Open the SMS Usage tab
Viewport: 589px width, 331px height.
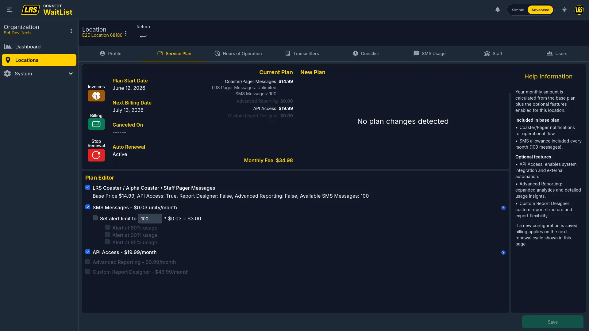429,53
